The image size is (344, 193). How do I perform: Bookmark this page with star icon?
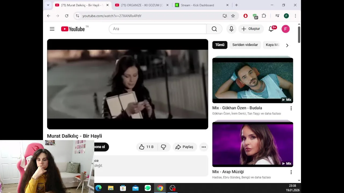tap(233, 16)
